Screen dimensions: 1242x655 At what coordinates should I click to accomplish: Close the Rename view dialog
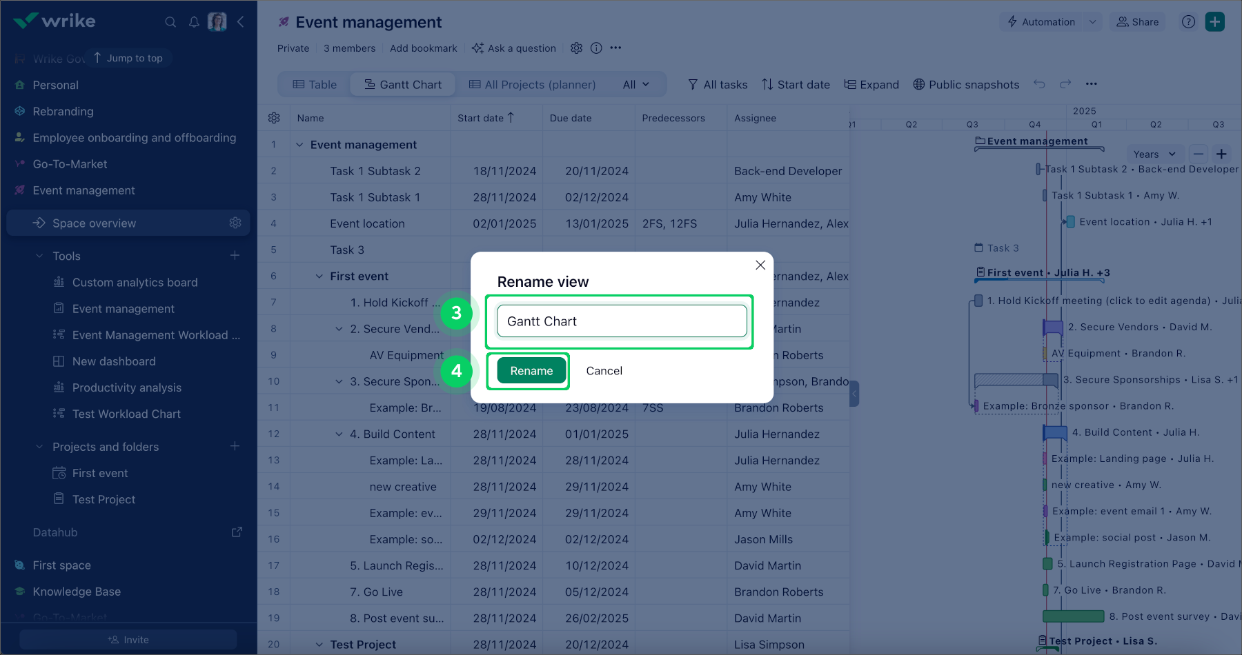click(x=760, y=265)
